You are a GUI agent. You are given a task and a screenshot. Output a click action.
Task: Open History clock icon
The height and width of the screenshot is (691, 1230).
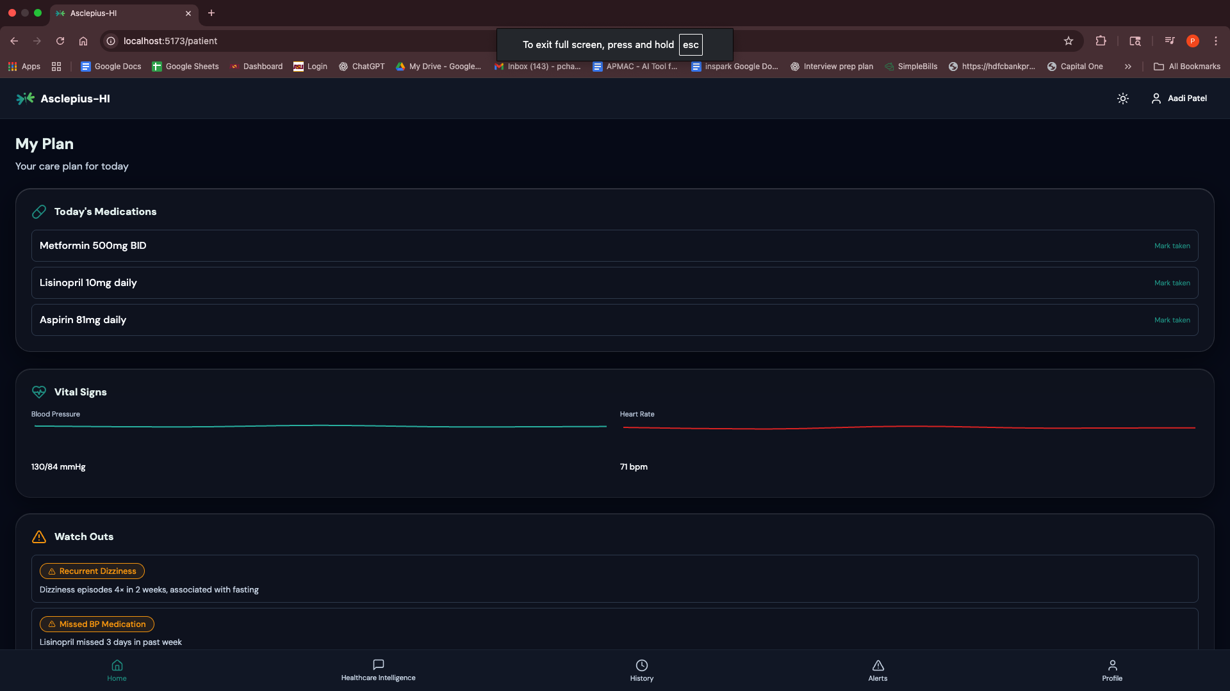(641, 665)
